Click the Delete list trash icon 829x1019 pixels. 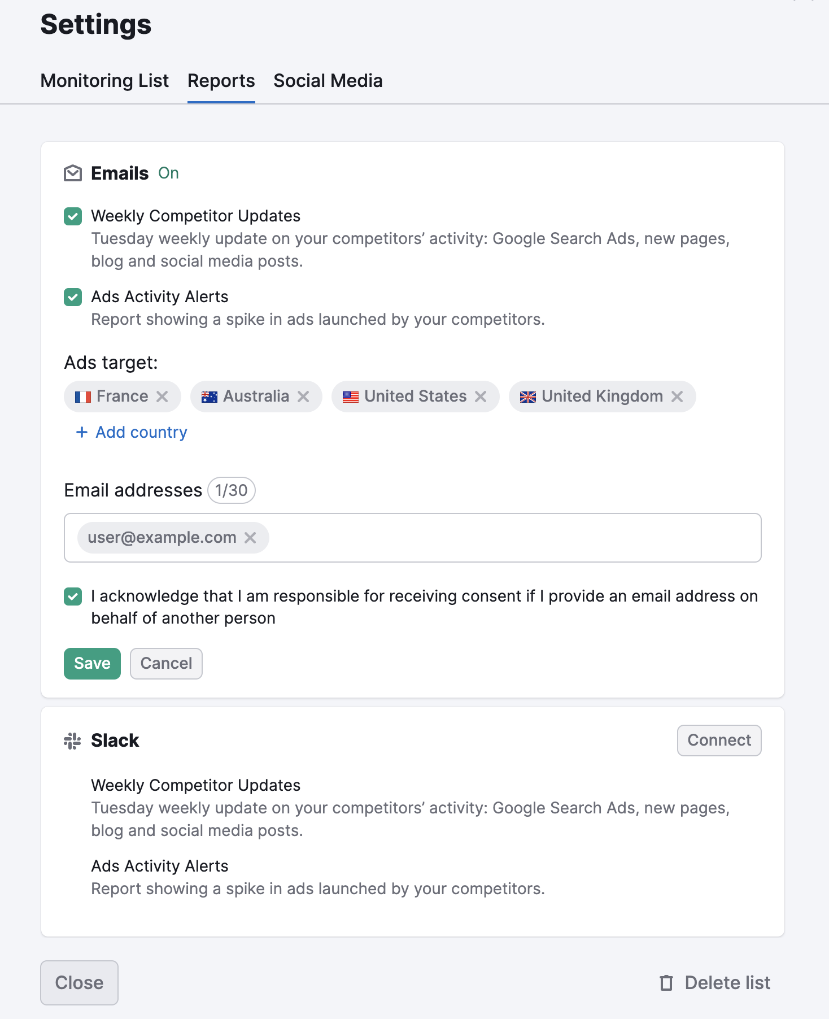pos(666,983)
